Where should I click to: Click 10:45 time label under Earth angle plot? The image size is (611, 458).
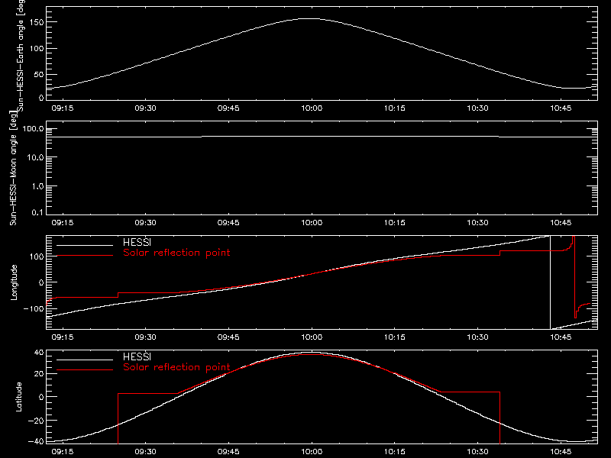(x=561, y=108)
